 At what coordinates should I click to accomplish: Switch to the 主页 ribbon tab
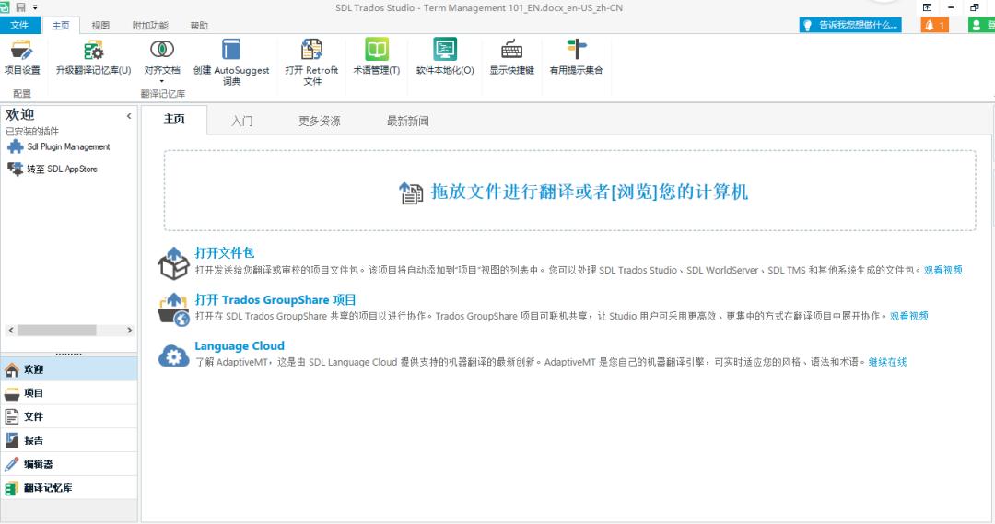[x=61, y=26]
